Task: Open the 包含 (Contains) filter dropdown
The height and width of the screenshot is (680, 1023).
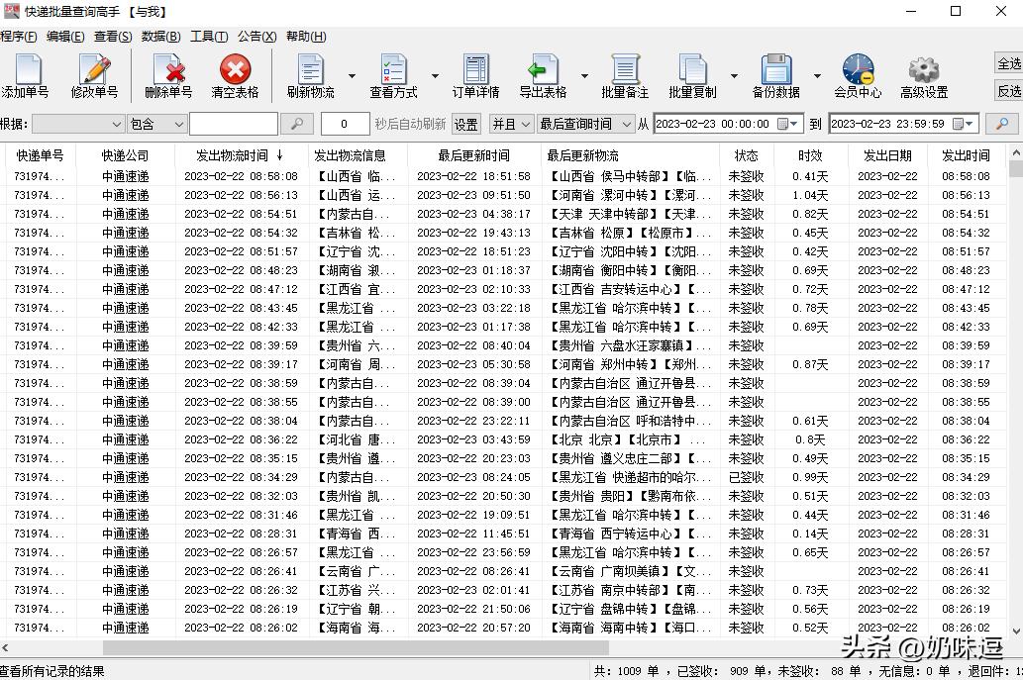Action: pos(156,125)
